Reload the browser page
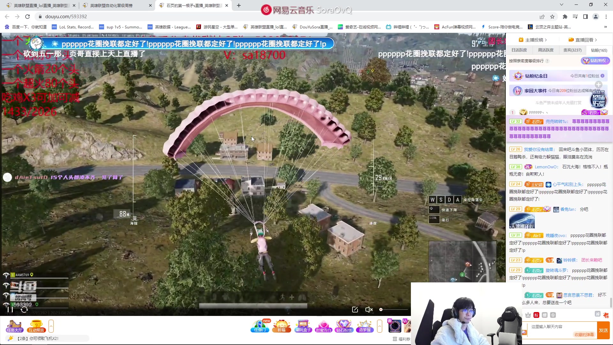 click(x=27, y=17)
